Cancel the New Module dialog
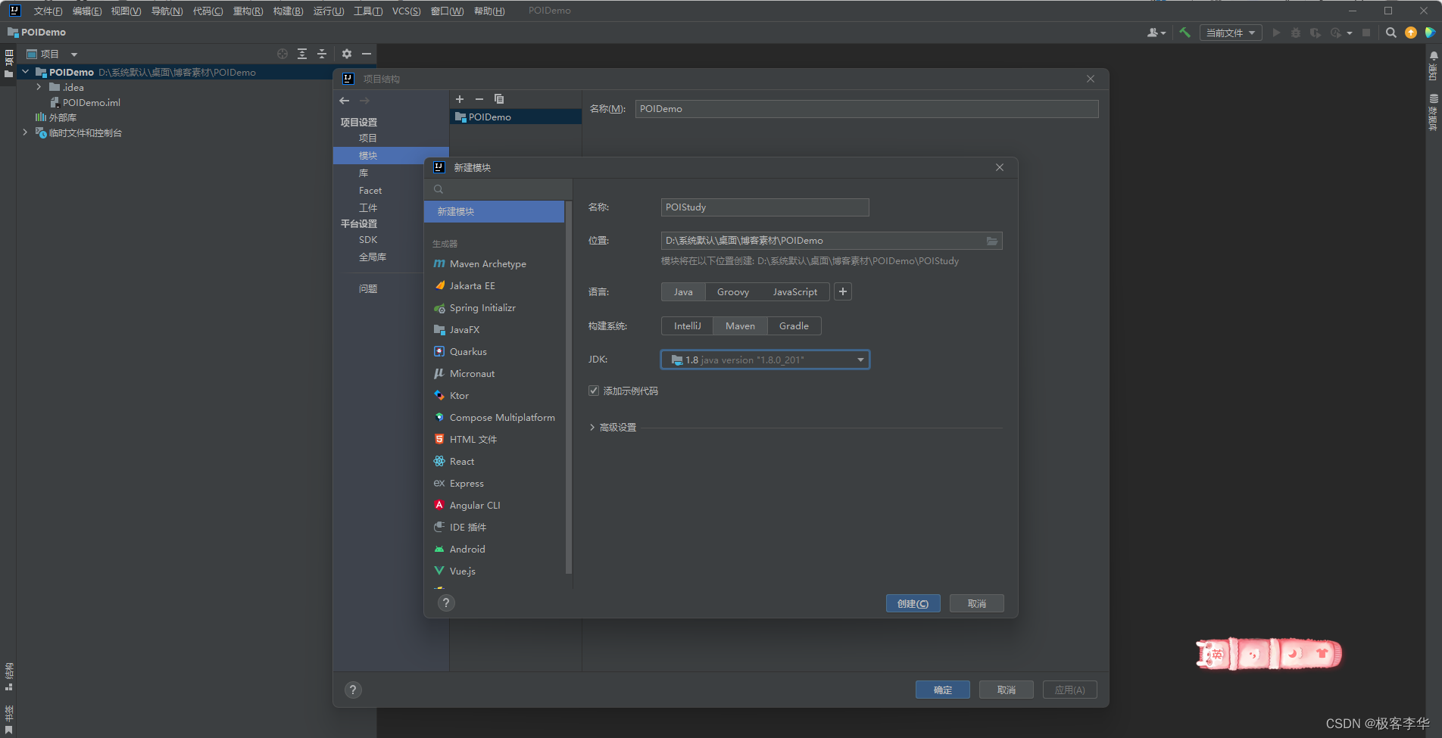The image size is (1442, 738). coord(977,603)
